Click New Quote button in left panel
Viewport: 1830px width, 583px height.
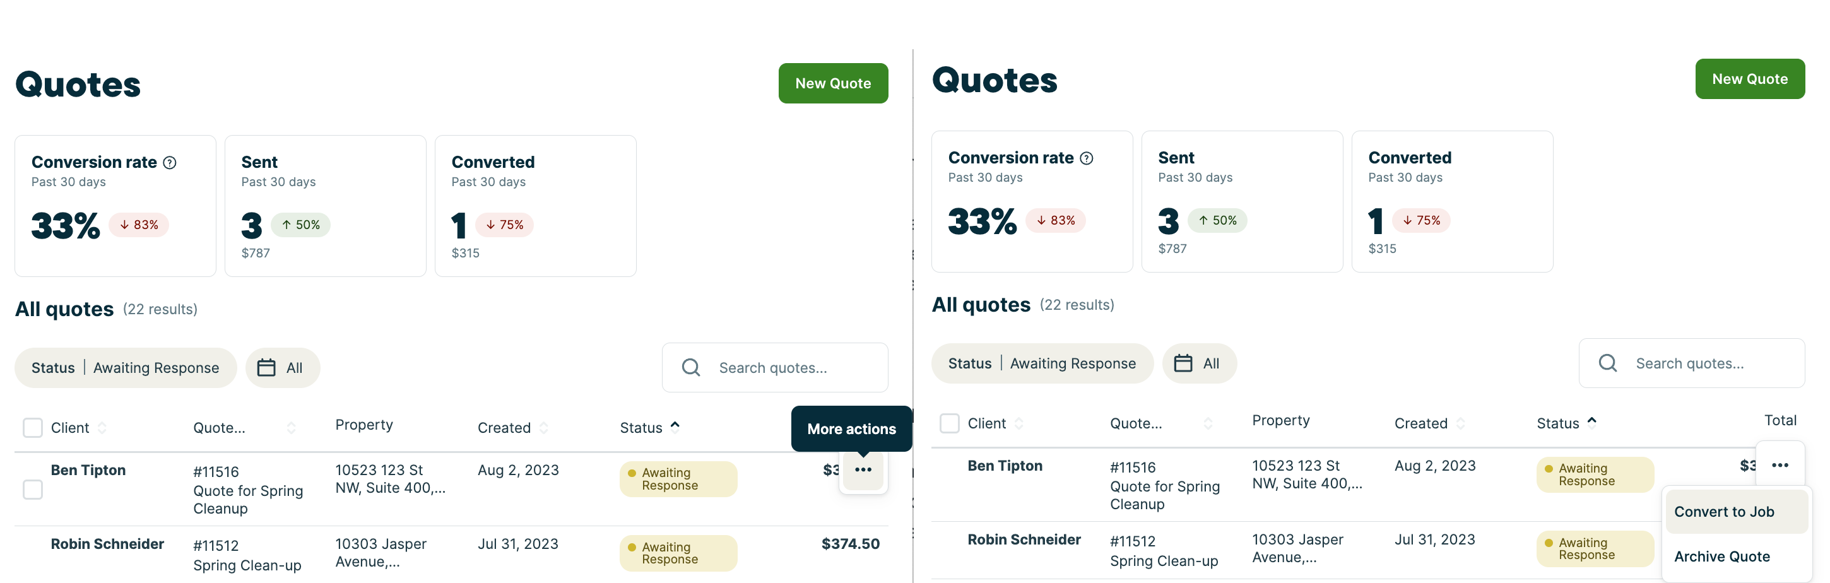(832, 84)
